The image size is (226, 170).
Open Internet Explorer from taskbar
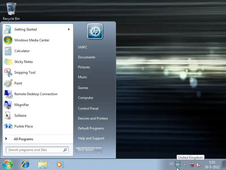coord(25,165)
